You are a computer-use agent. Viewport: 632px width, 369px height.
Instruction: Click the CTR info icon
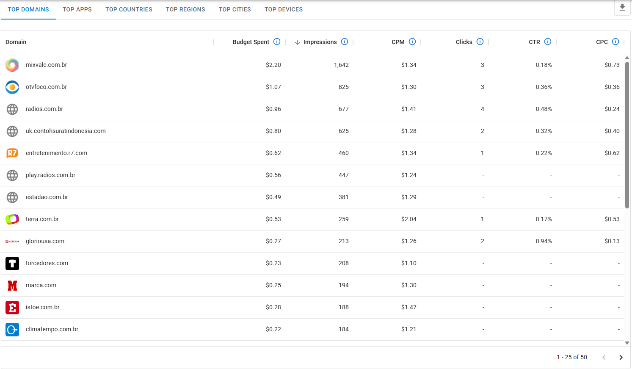click(548, 42)
